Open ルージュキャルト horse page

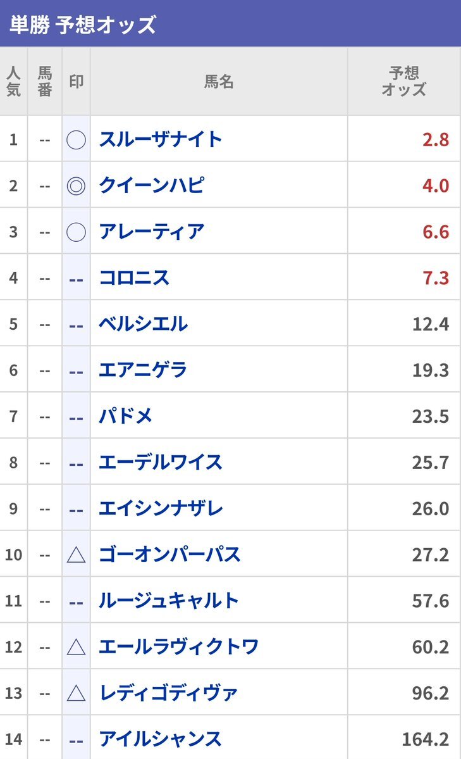tap(169, 601)
